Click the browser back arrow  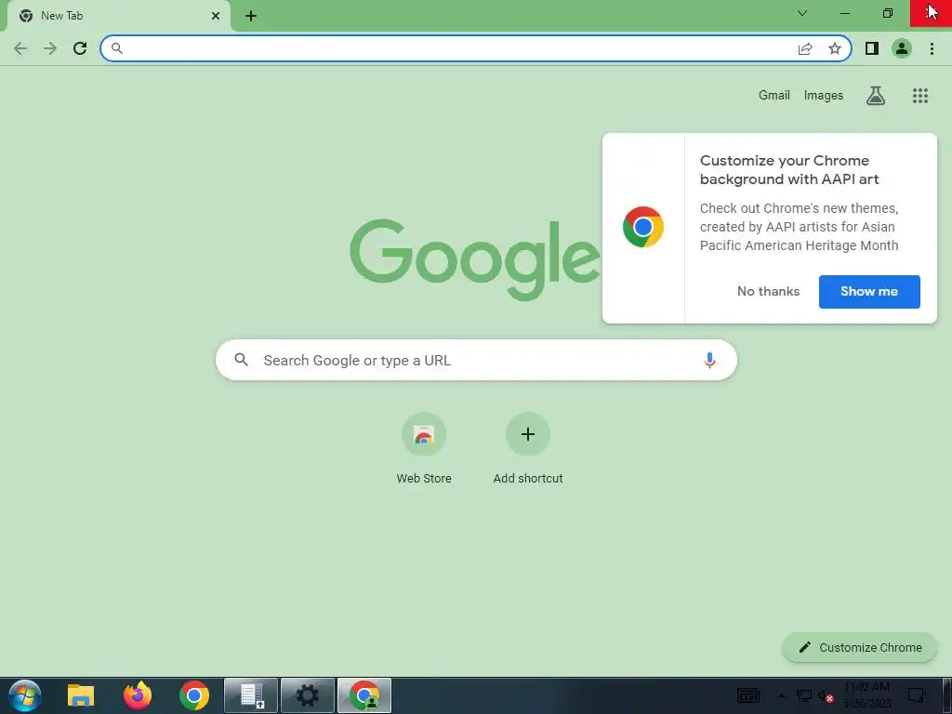(20, 48)
